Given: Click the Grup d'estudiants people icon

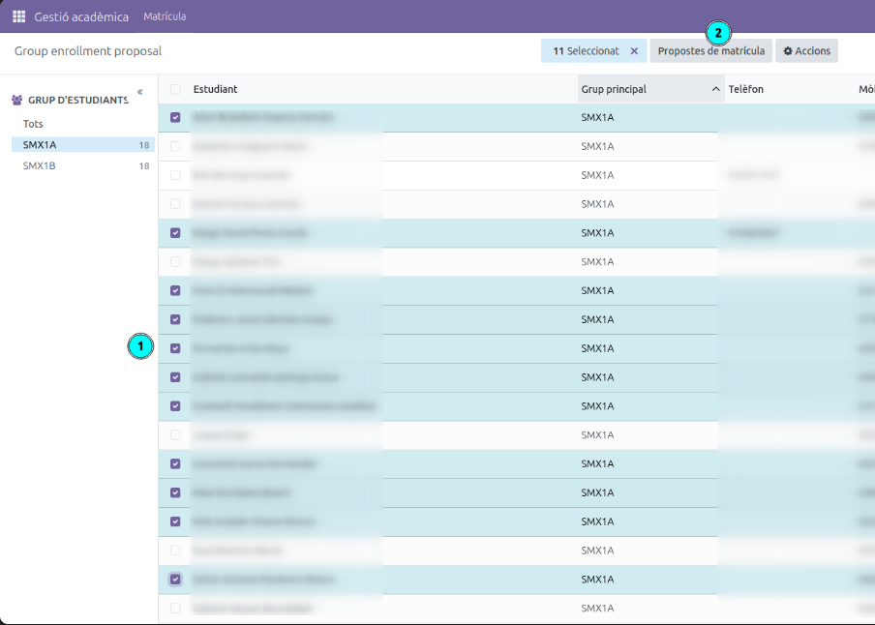Looking at the screenshot, I should tap(17, 100).
